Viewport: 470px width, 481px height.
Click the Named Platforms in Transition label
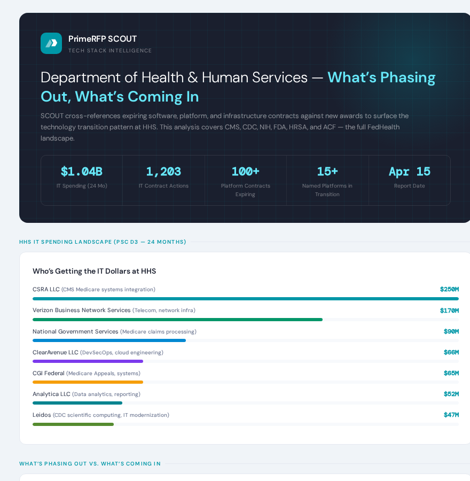[327, 190]
